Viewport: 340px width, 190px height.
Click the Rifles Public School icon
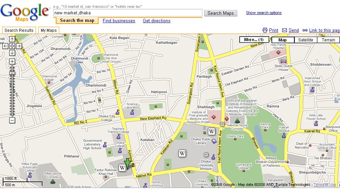[30, 175]
